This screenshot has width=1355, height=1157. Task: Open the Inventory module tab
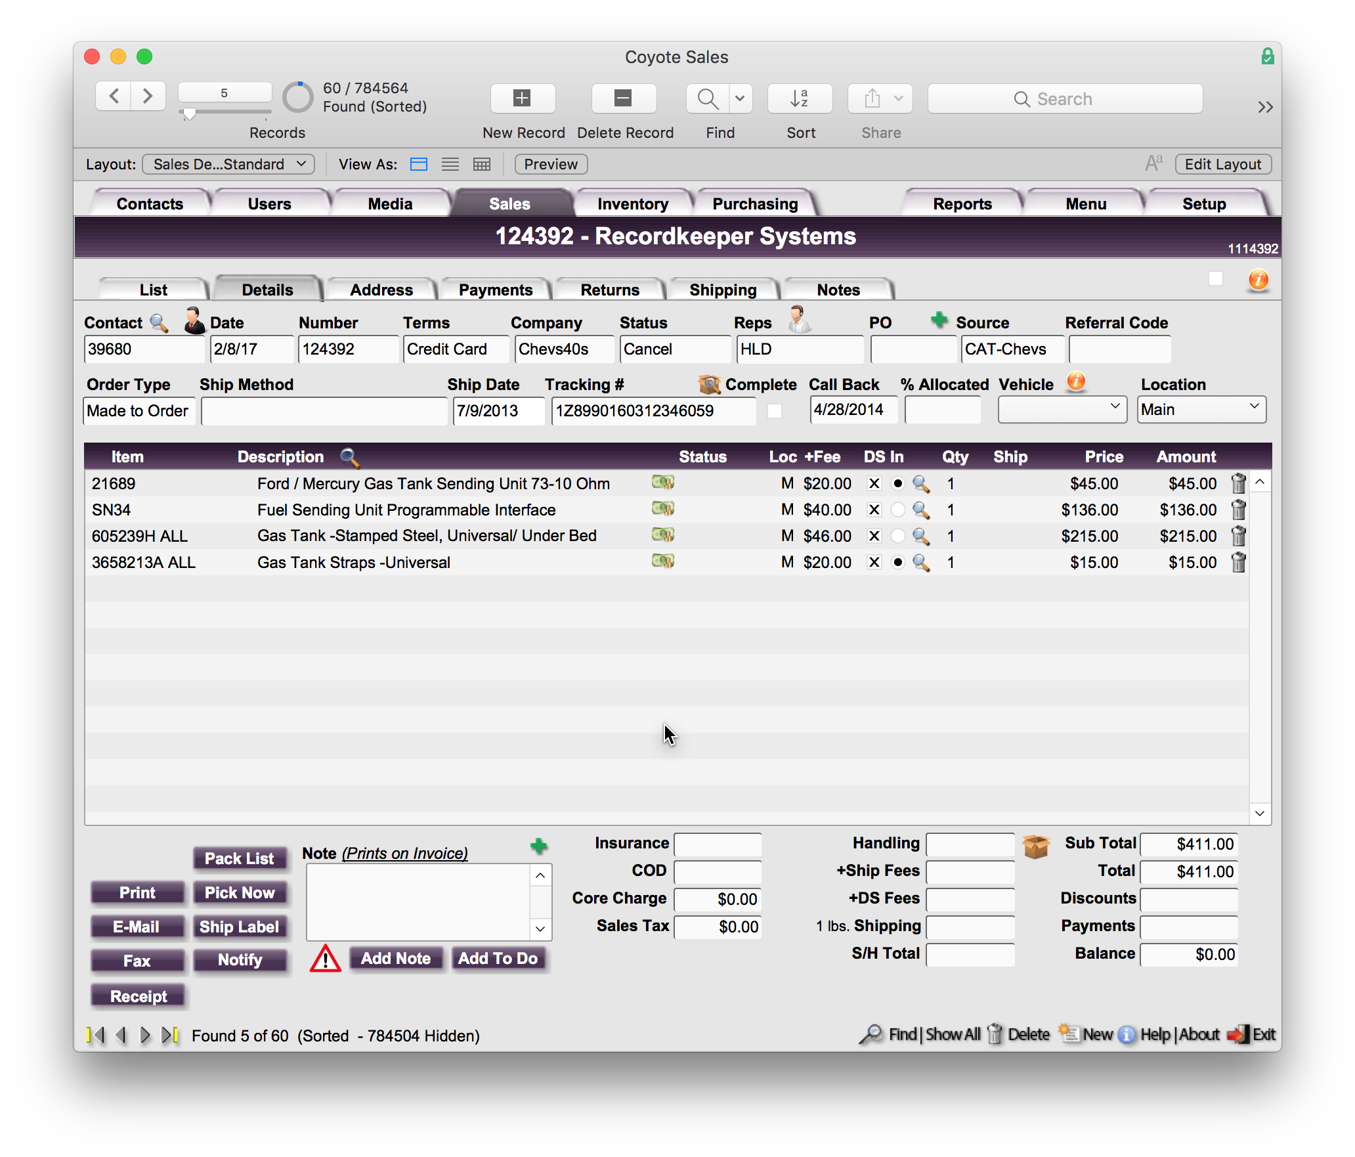pos(632,204)
